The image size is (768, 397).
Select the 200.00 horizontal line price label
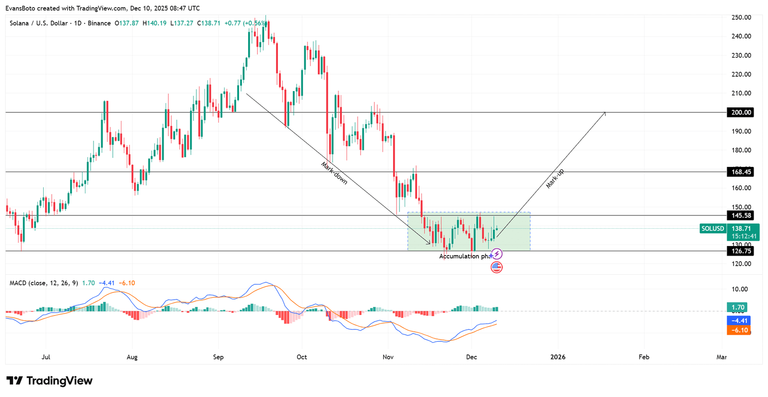[740, 112]
